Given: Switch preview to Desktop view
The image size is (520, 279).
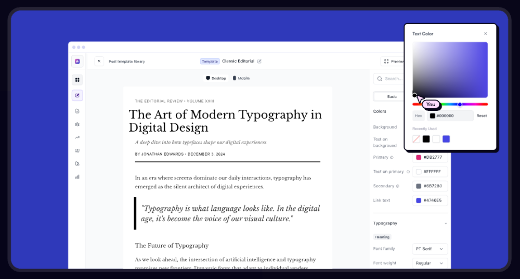Looking at the screenshot, I should 216,78.
